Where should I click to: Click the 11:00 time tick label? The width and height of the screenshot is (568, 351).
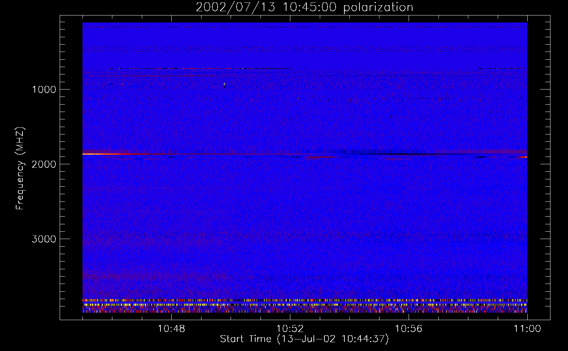(527, 329)
